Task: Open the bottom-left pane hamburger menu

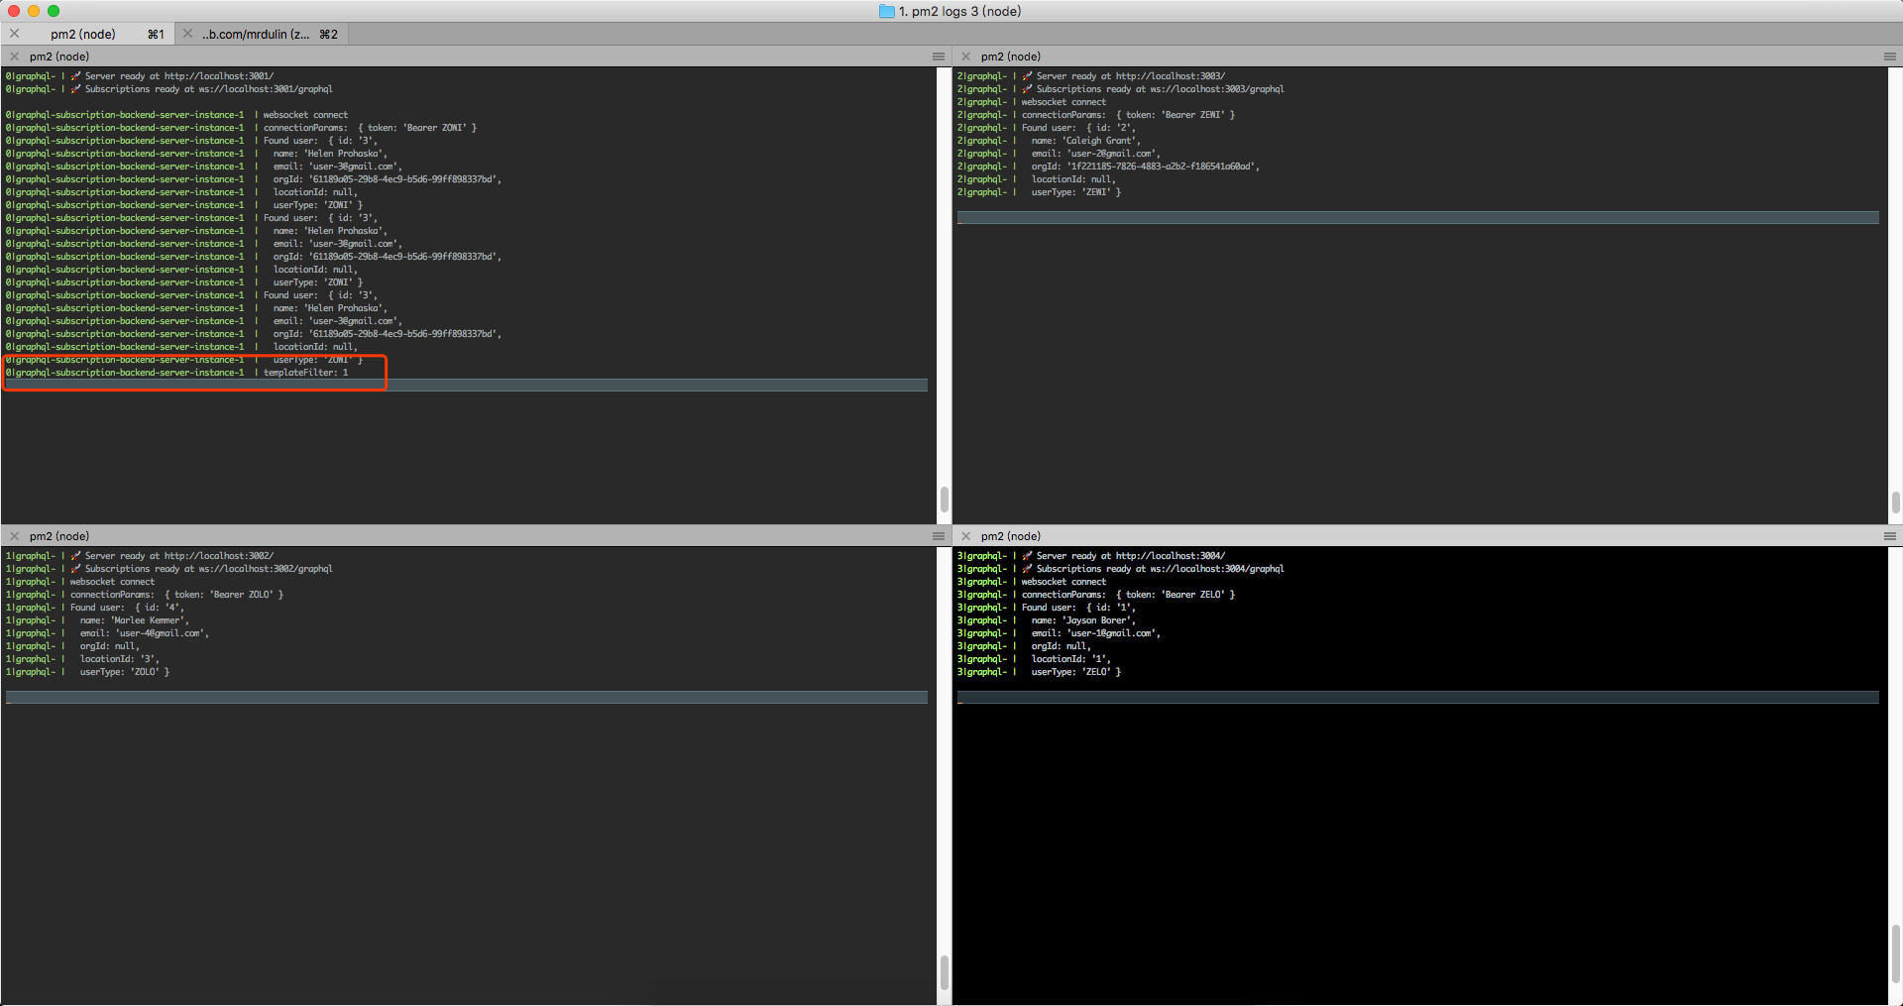Action: [938, 536]
